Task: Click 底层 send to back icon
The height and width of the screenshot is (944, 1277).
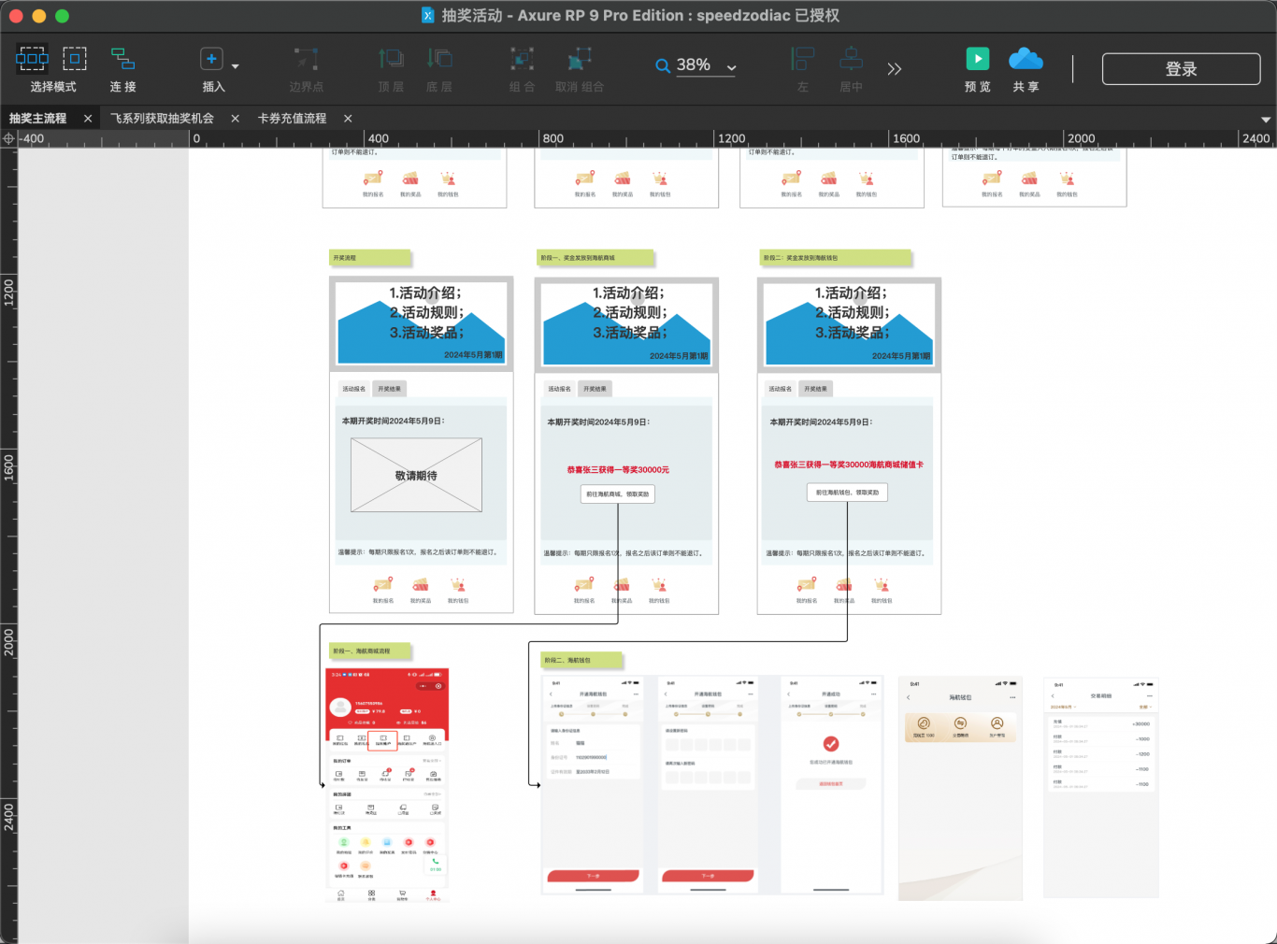Action: click(439, 59)
